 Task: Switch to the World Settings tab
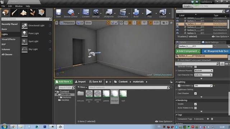212,42
